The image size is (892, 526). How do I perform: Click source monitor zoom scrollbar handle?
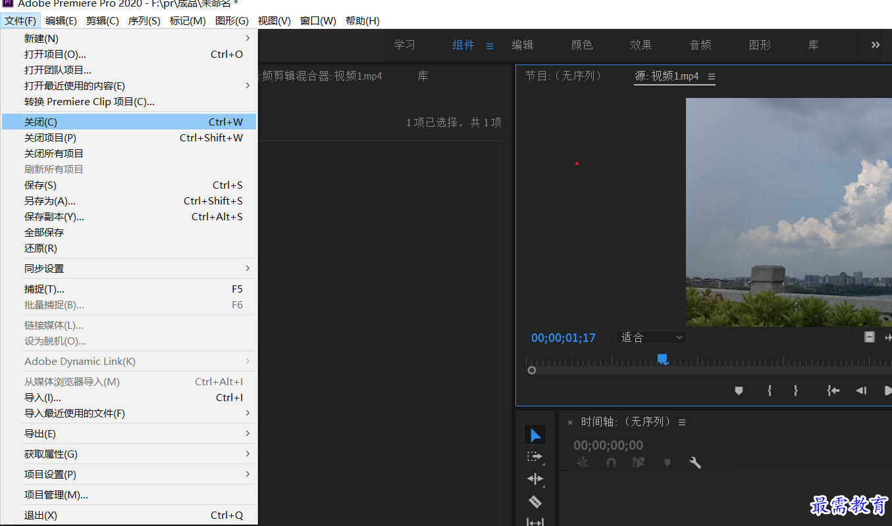click(x=532, y=370)
